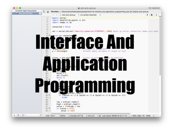Click the file path text in the toolbar
This screenshot has height=127, width=170.
tap(105, 12)
